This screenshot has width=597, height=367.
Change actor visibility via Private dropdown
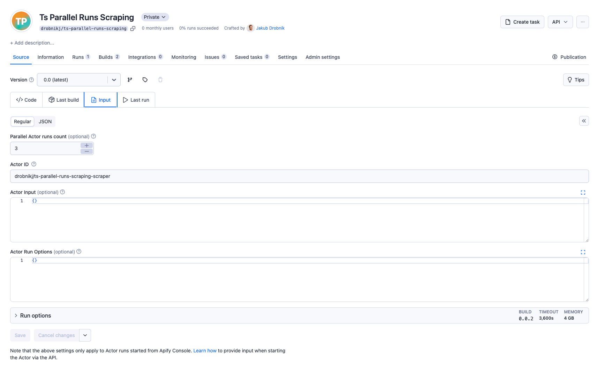pos(154,17)
